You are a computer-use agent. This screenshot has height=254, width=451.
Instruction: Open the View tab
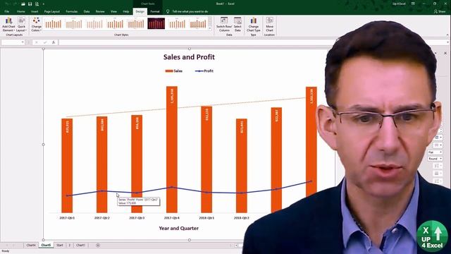[x=113, y=11]
